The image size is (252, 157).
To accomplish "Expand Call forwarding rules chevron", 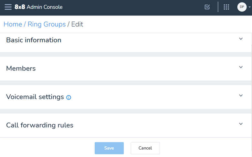I will 241,124.
